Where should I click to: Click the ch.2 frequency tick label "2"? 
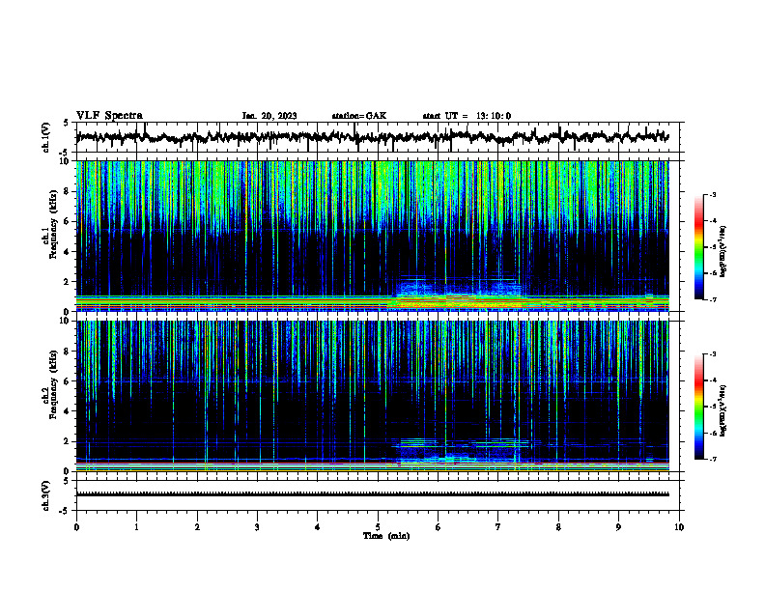[69, 441]
